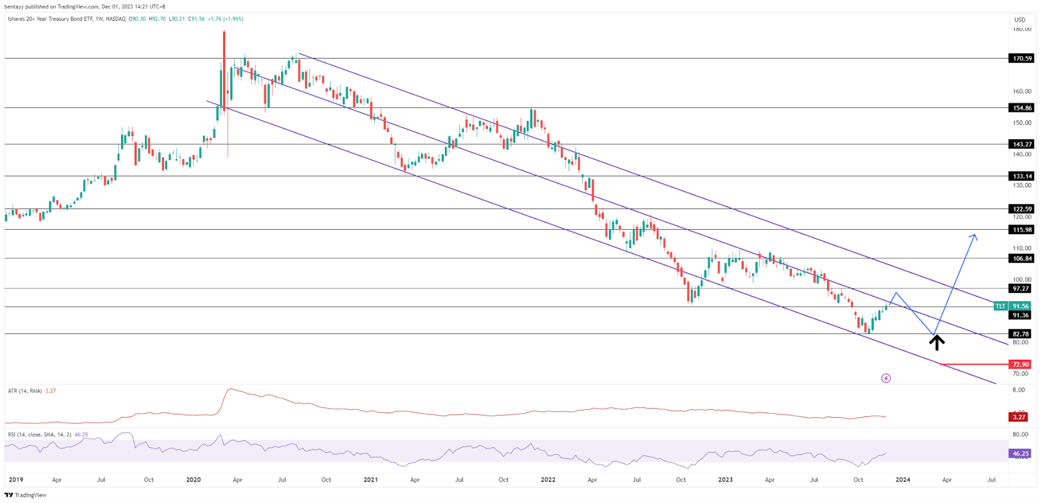Click the ATR (14, RMA) indicator legend

click(25, 391)
